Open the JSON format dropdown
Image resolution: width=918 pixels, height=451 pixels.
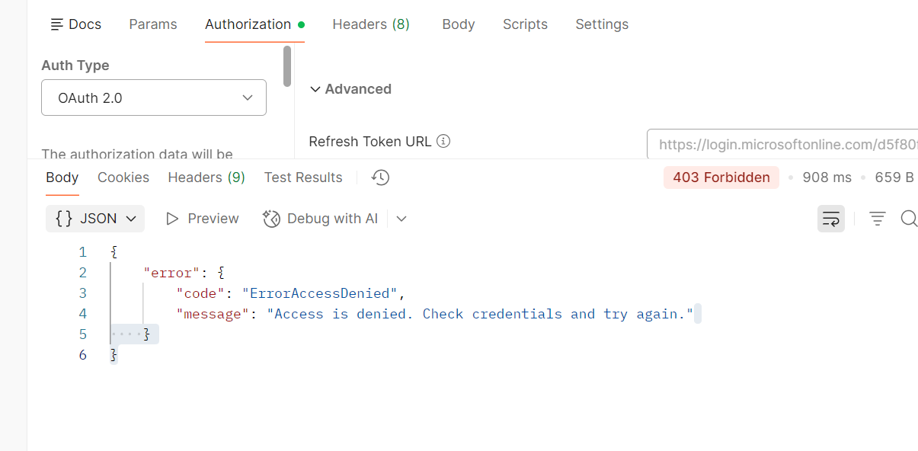click(95, 219)
